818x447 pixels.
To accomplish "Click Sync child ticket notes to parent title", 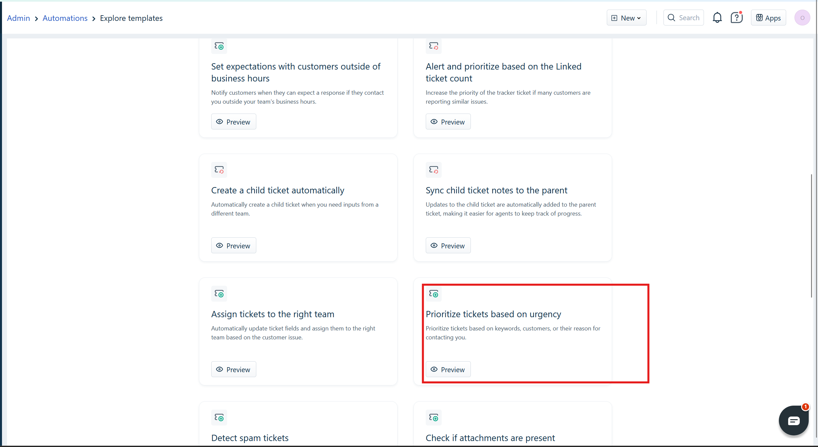I will [x=497, y=190].
